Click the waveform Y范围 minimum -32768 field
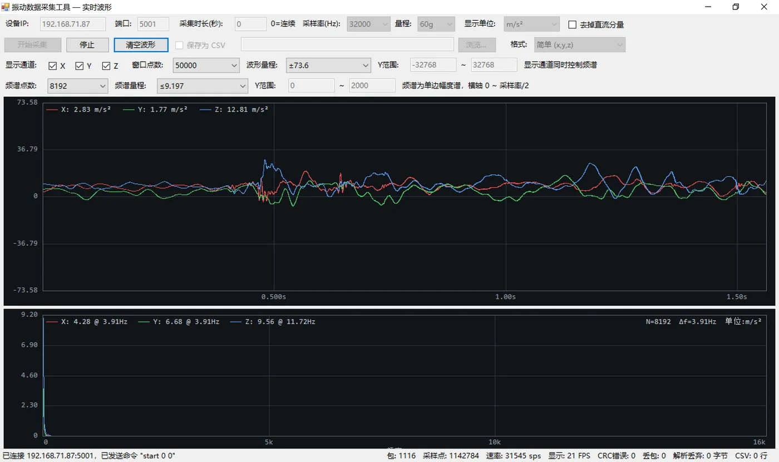 (x=433, y=65)
